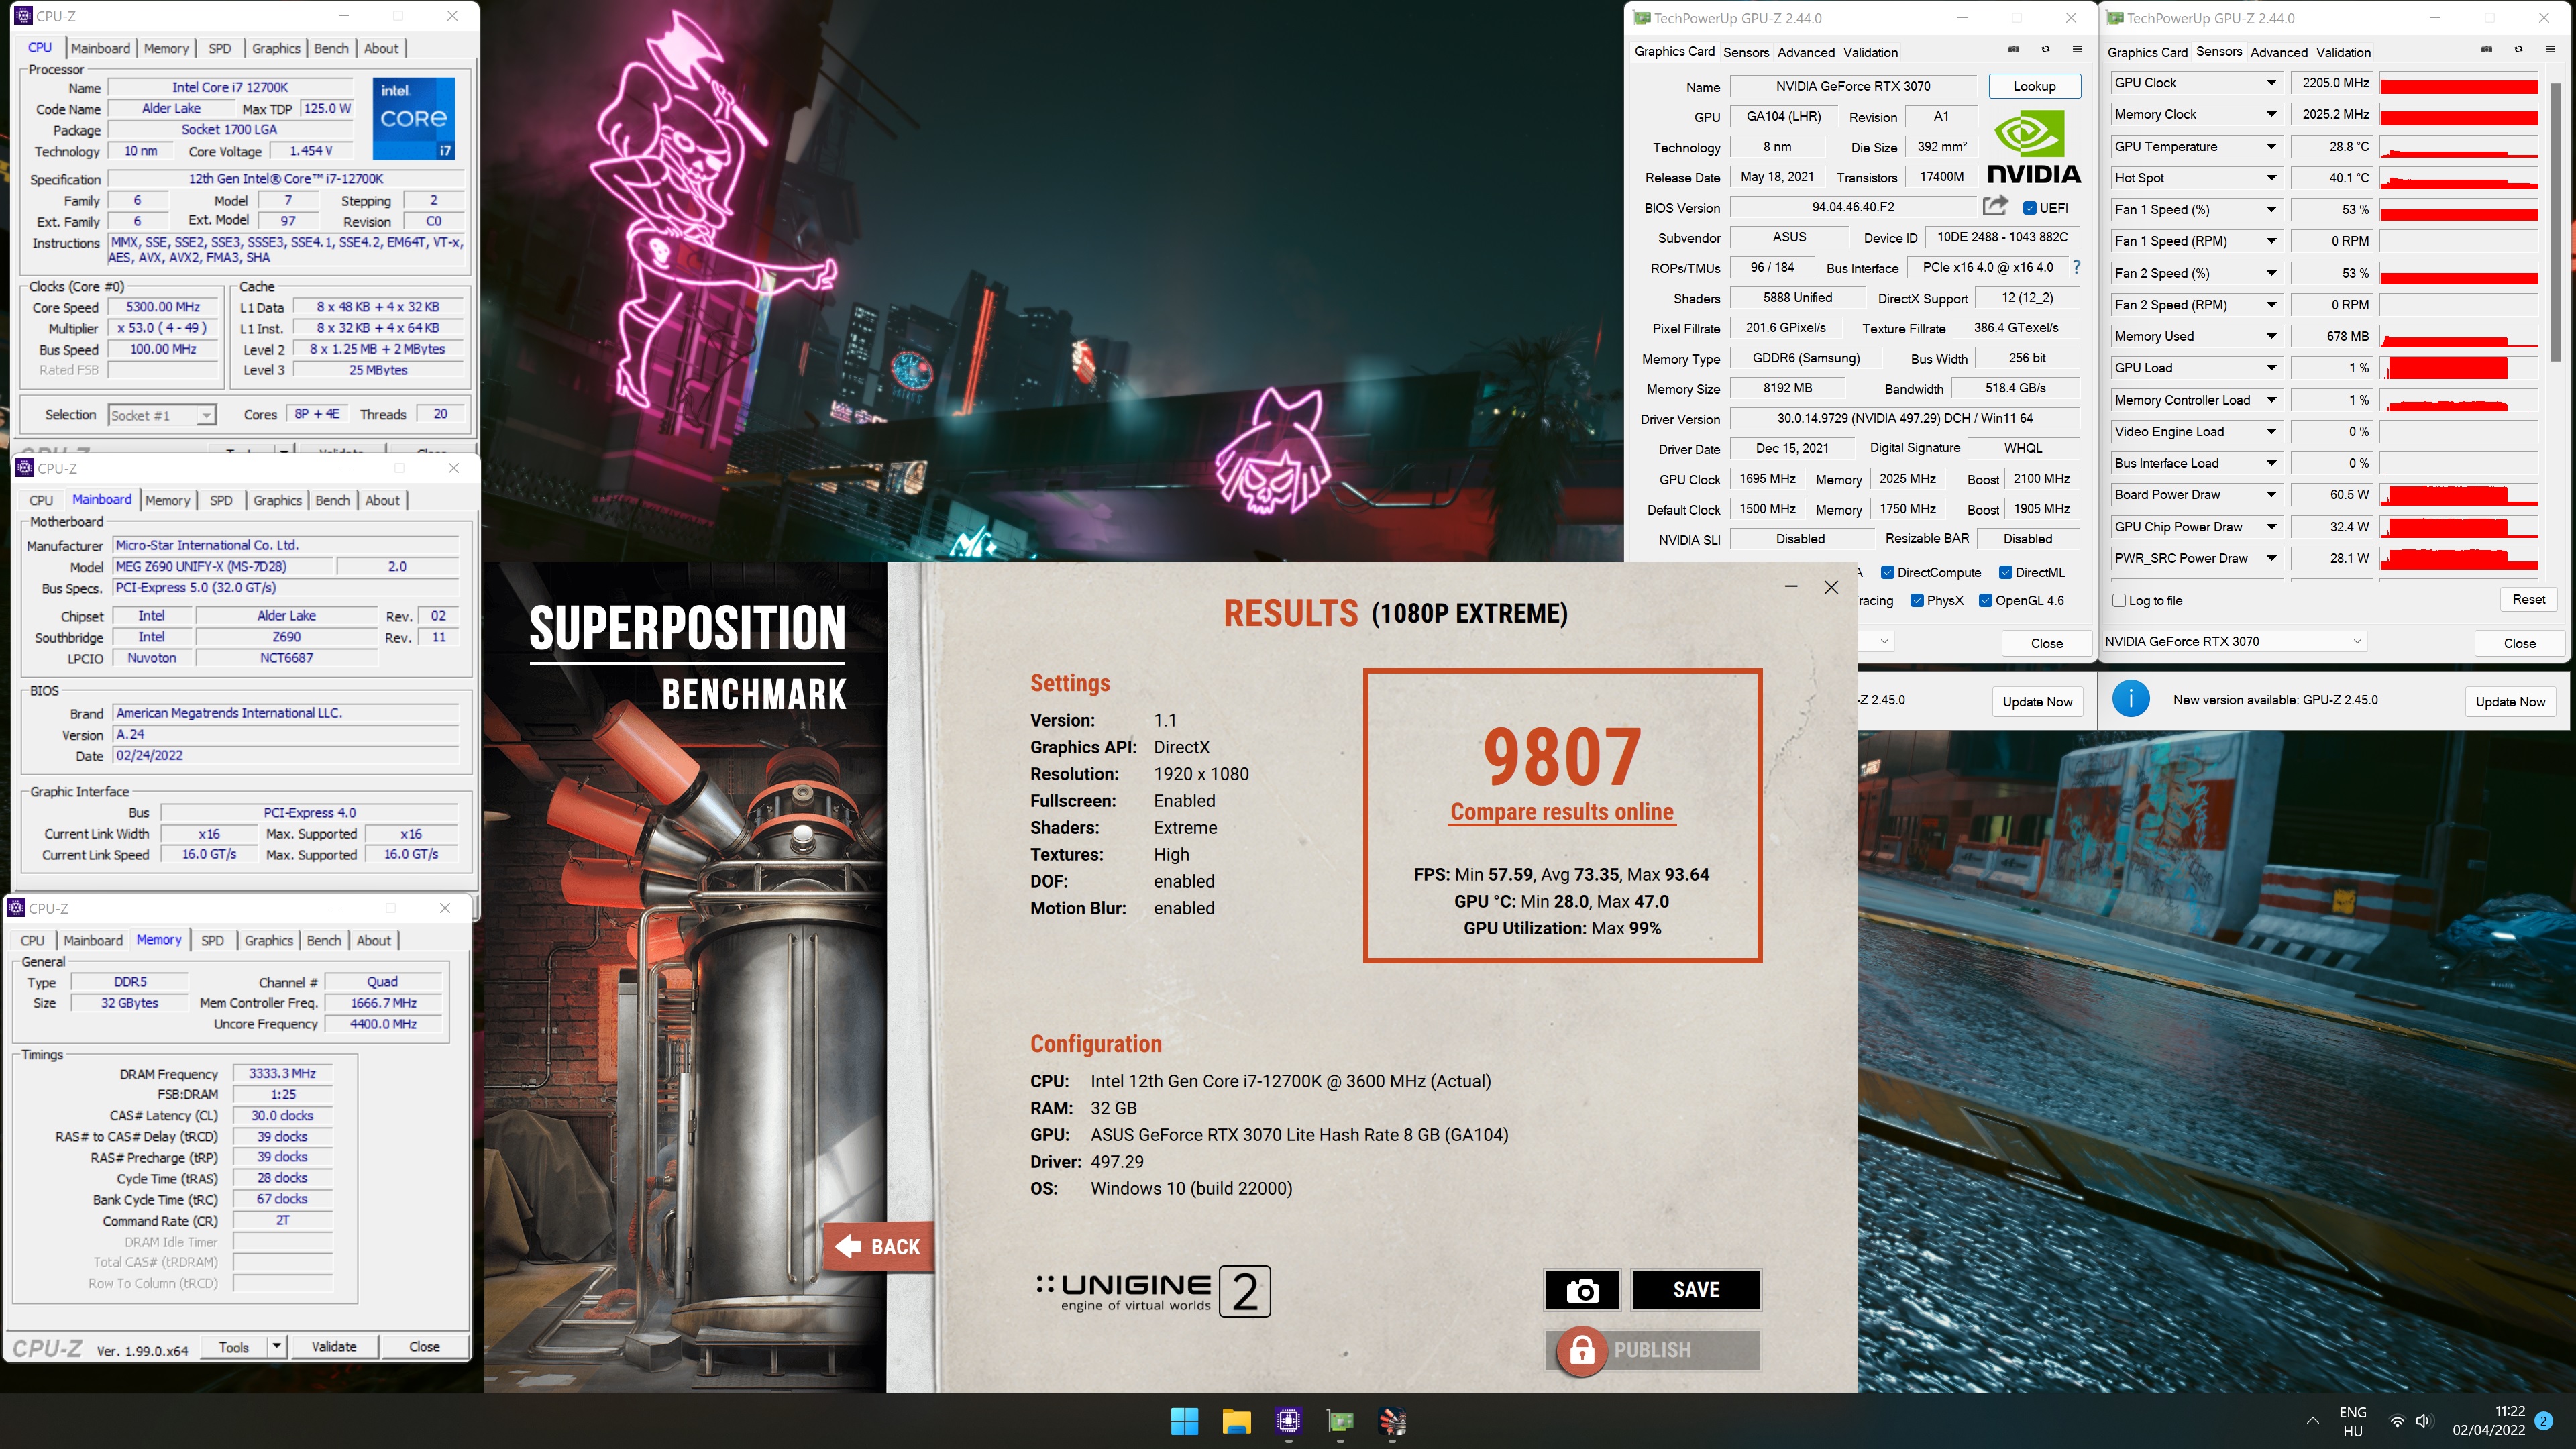Open the GPU Temperature sensor dropdown

click(2271, 146)
